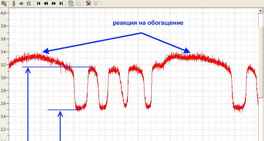Click the 3,0 label on the voltage axis

click(x=4, y=78)
